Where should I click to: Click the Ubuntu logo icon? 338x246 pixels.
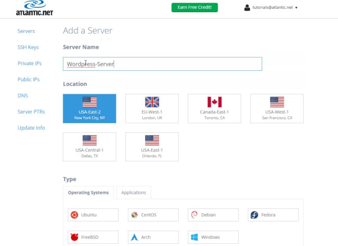74,215
